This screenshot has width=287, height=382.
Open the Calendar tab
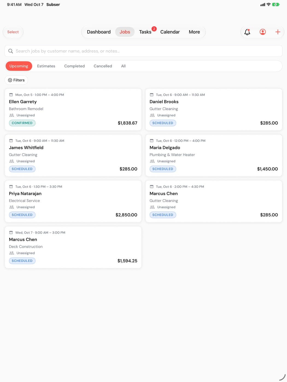point(170,32)
